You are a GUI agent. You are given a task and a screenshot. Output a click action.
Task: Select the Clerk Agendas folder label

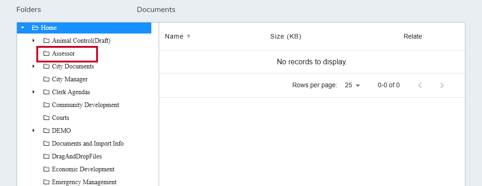(71, 92)
